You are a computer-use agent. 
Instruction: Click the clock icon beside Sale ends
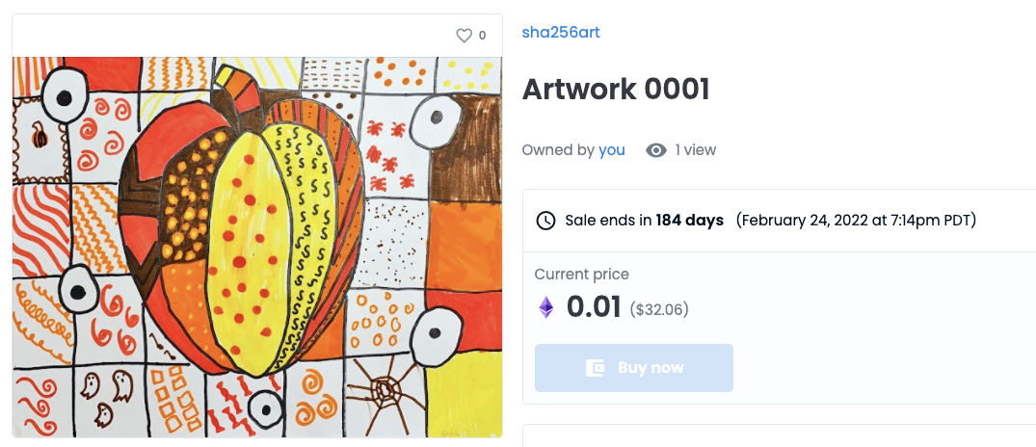point(545,221)
